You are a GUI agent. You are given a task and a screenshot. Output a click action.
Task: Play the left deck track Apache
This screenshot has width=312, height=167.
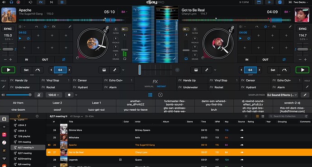pyautogui.click(x=8, y=70)
